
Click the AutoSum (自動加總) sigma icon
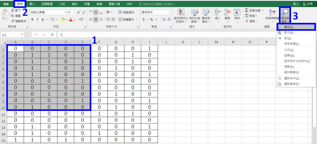coord(247,10)
